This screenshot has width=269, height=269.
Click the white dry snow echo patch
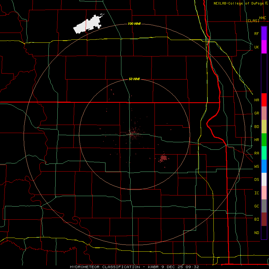88,24
